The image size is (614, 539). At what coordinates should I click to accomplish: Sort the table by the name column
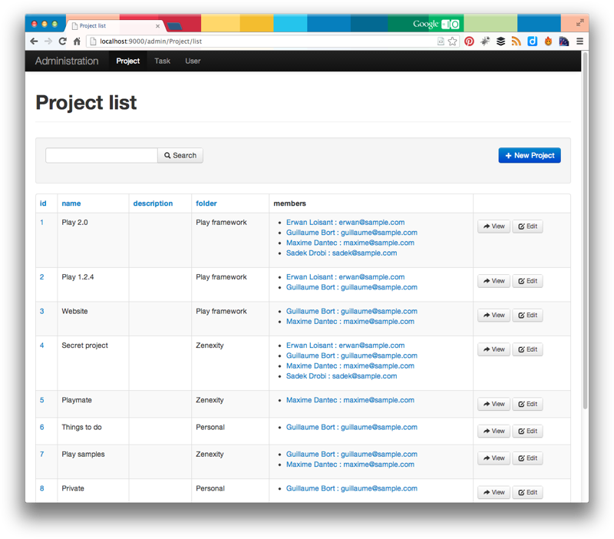pyautogui.click(x=71, y=203)
